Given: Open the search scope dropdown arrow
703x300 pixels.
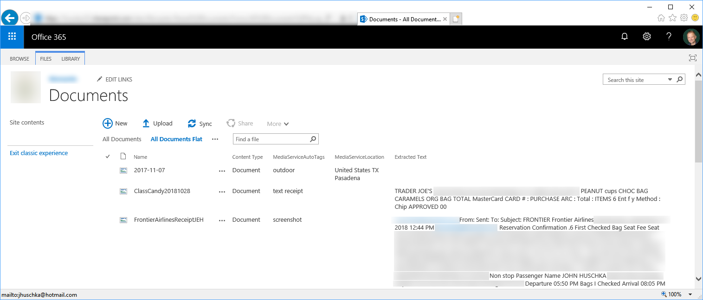Looking at the screenshot, I should click(x=670, y=80).
